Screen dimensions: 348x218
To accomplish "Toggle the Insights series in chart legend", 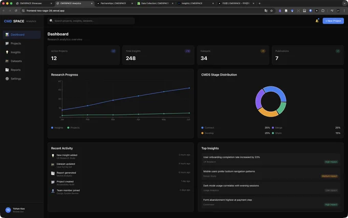I will 57,128.
